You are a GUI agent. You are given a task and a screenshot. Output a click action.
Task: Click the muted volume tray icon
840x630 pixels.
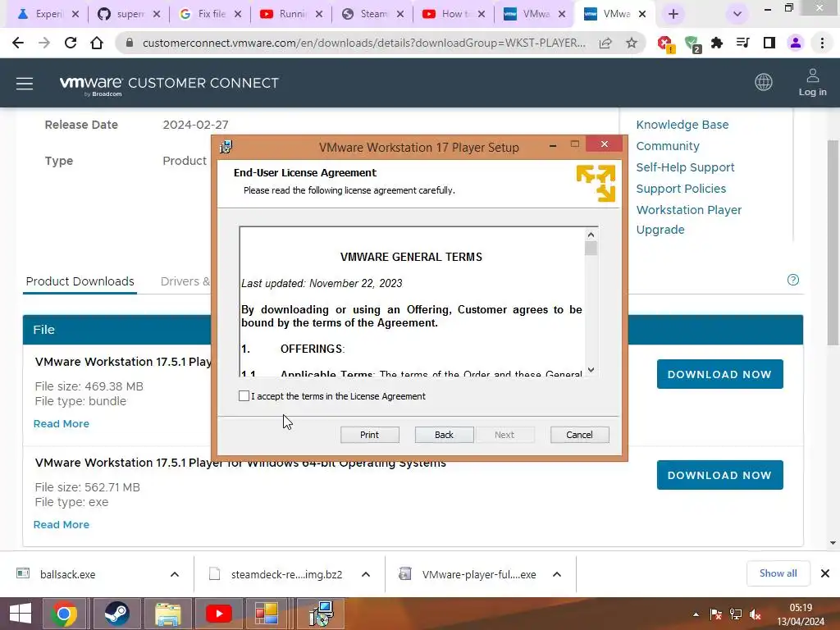756,614
